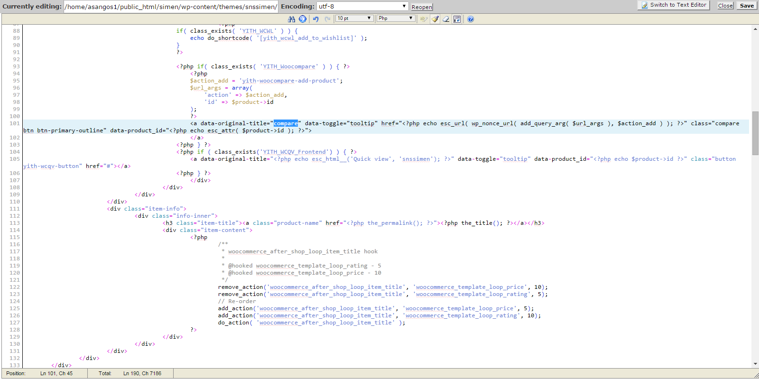Image resolution: width=759 pixels, height=379 pixels.
Task: Click the redo arrow icon
Action: pos(327,19)
